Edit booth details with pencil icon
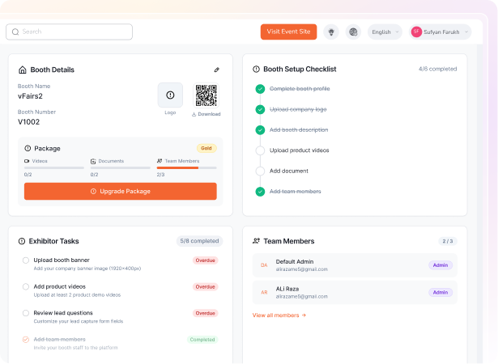 tap(216, 70)
